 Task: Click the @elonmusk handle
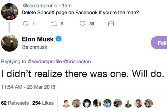point(34,47)
